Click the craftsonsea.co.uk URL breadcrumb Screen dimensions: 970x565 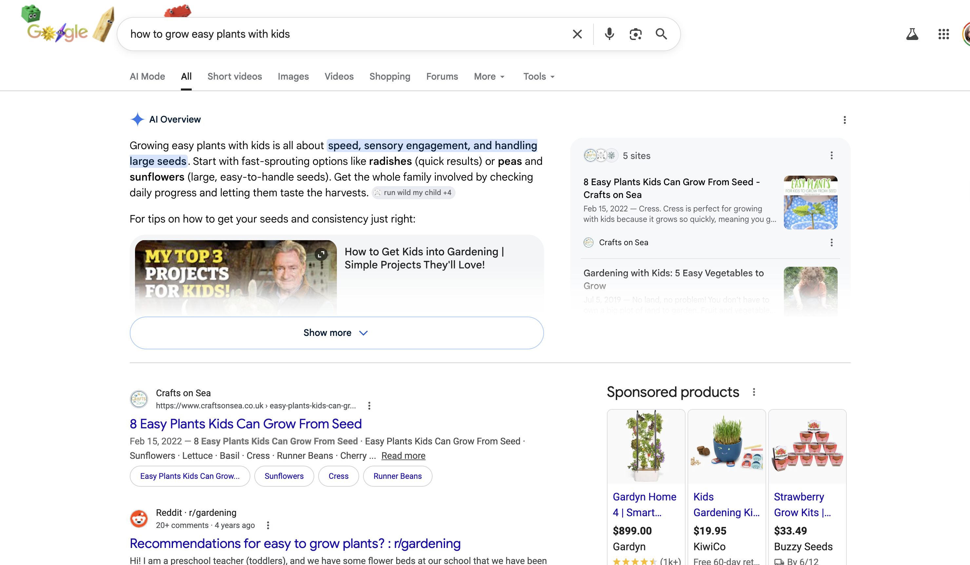tap(256, 406)
